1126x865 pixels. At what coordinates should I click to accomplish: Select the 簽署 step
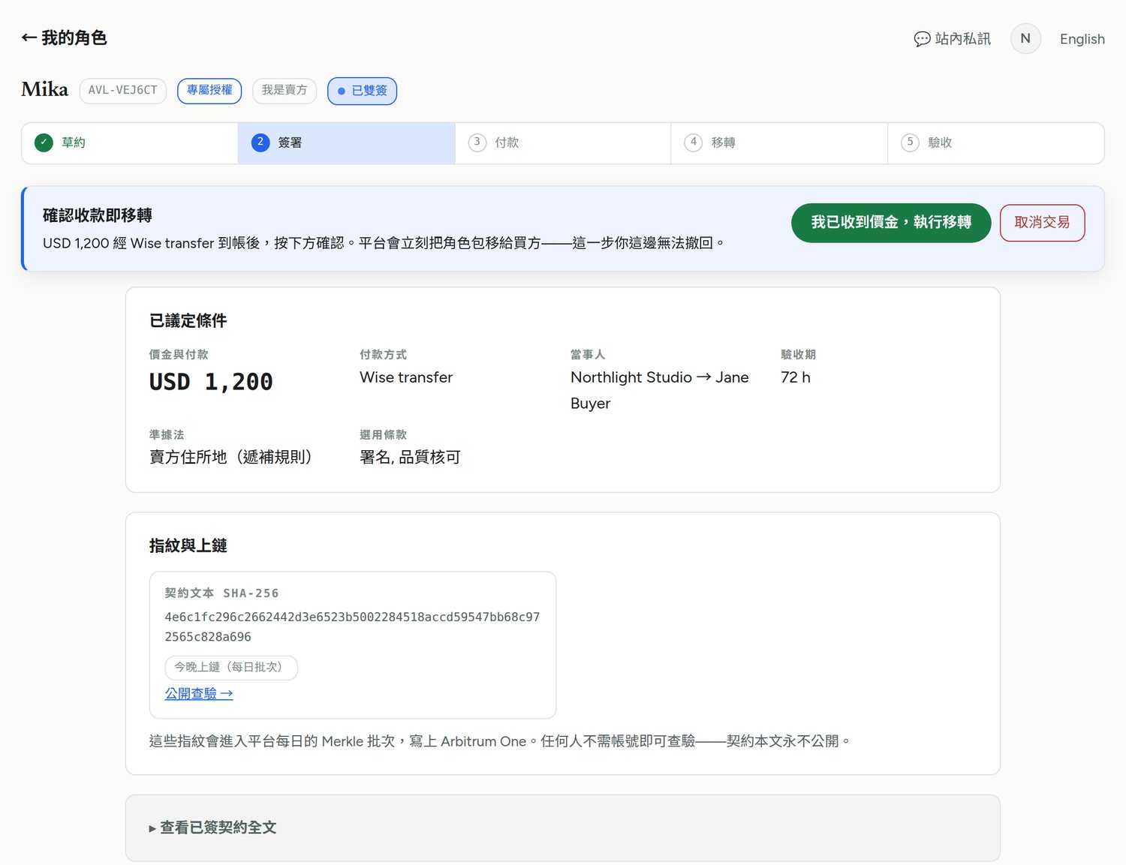[347, 143]
